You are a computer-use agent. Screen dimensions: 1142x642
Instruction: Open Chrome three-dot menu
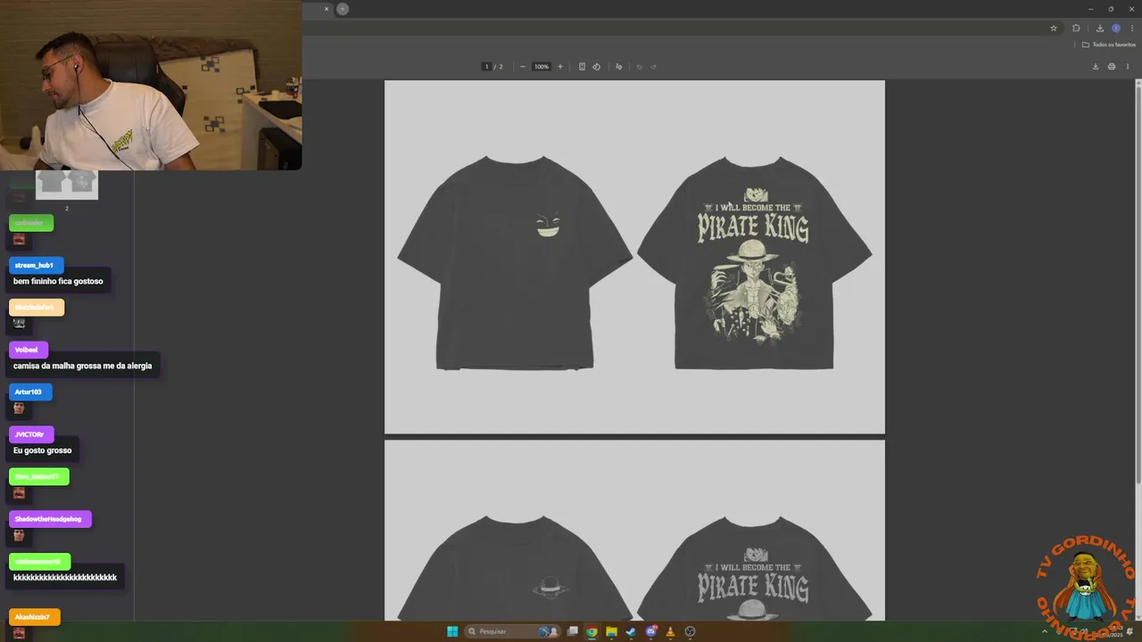point(1132,29)
